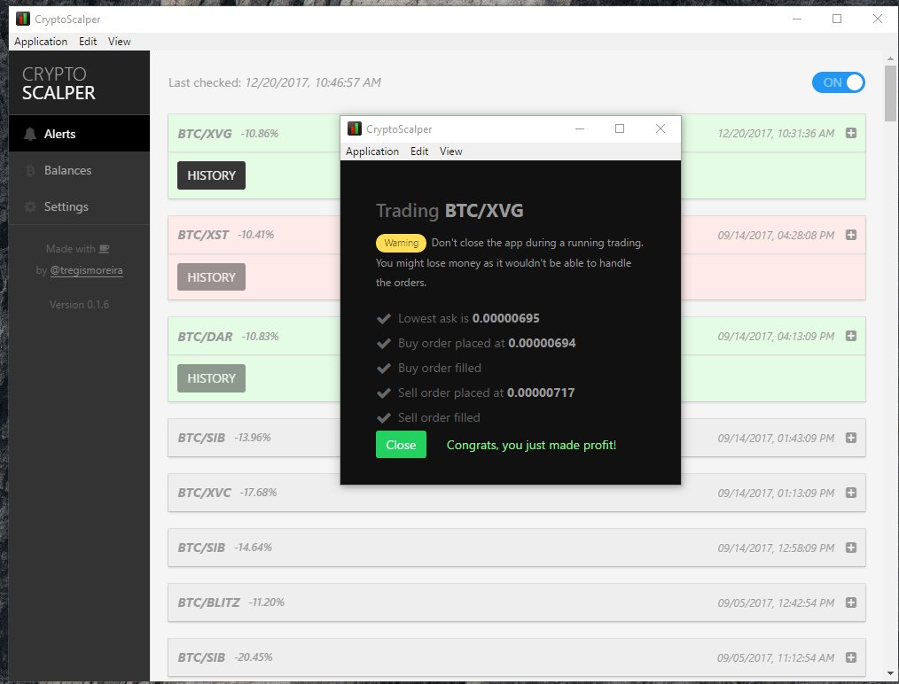Click the BTC/DAR alert title
Screen dimensions: 899x684
(x=206, y=337)
